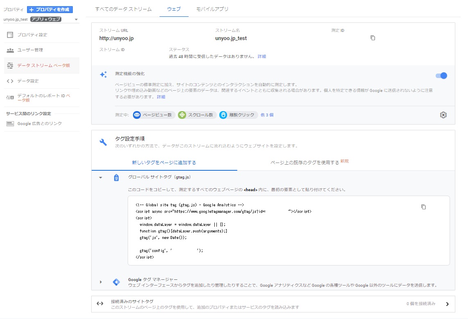Toggle enhanced measurement switch off
Viewport: 468px width, 319px height.
coord(441,76)
